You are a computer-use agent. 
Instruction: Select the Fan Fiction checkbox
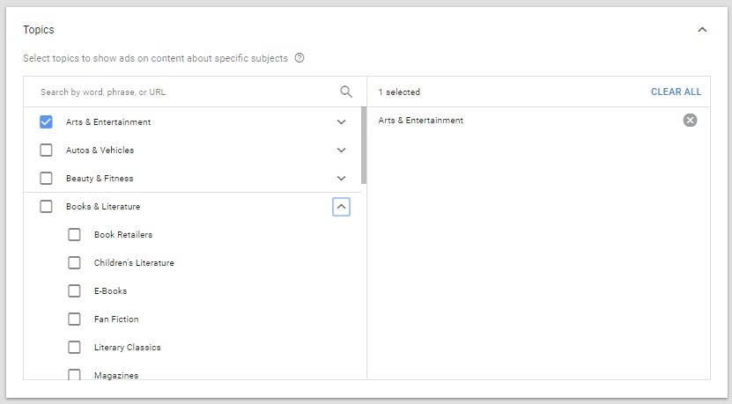pyautogui.click(x=74, y=320)
